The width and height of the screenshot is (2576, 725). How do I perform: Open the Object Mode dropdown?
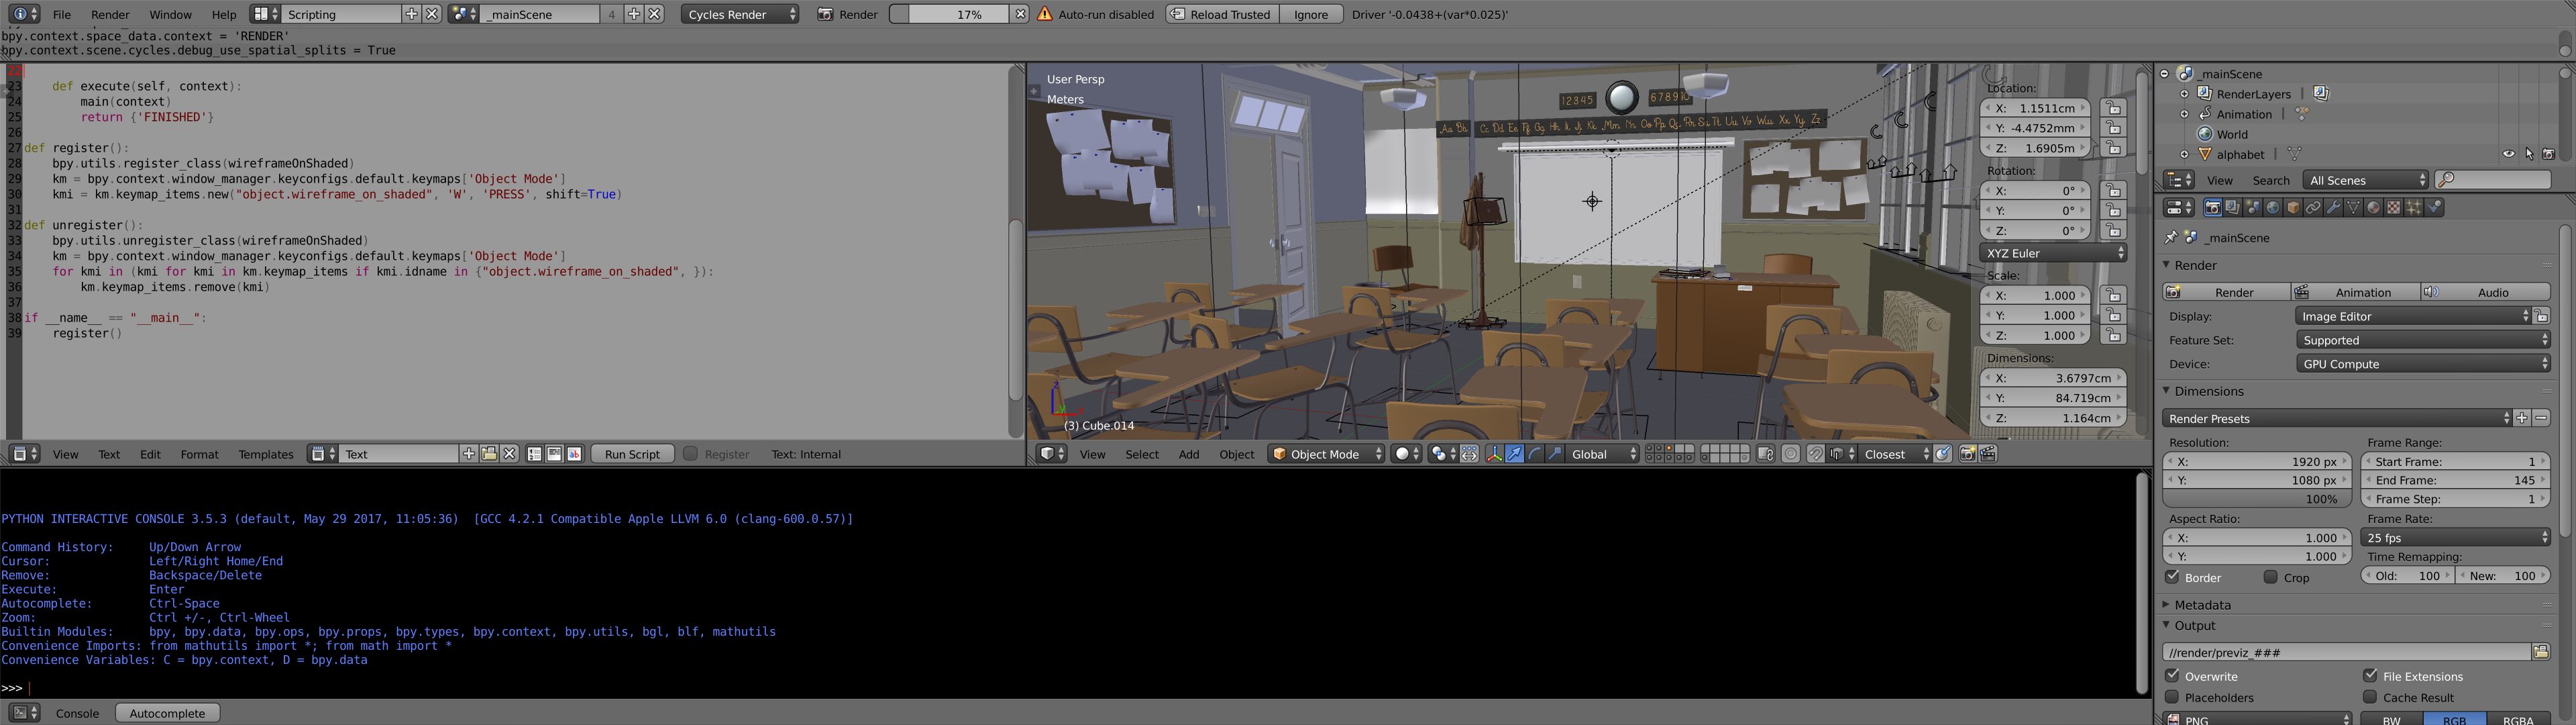tap(1326, 454)
